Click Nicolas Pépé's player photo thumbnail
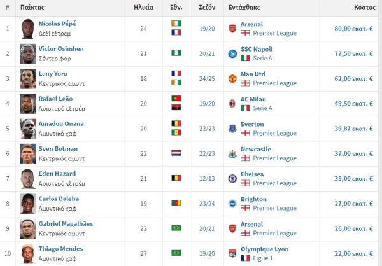 [x=27, y=28]
